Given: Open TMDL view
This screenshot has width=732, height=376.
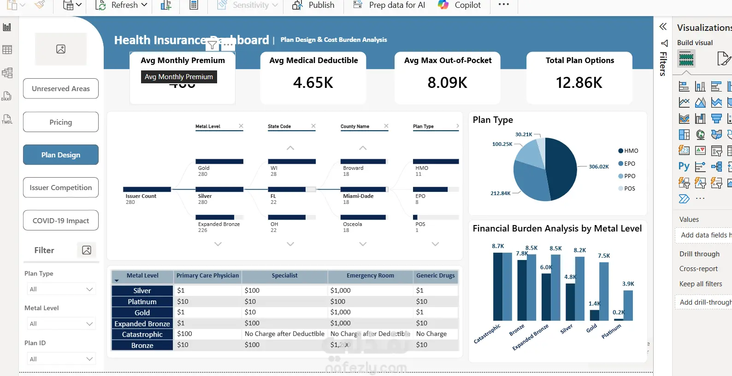Looking at the screenshot, I should point(7,119).
